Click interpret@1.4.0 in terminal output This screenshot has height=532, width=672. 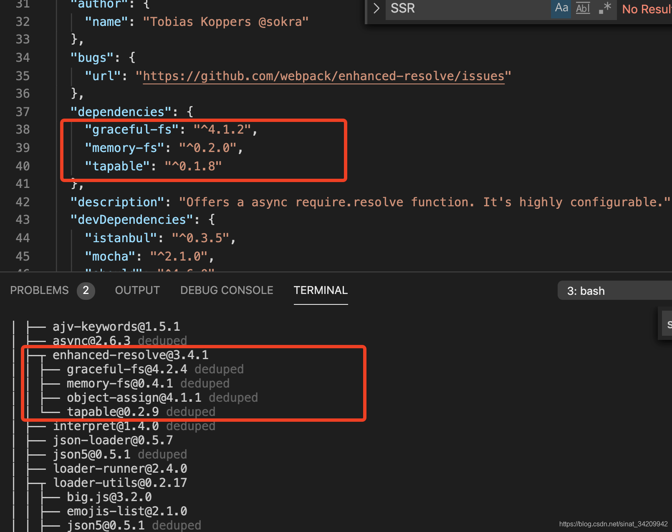pyautogui.click(x=106, y=426)
